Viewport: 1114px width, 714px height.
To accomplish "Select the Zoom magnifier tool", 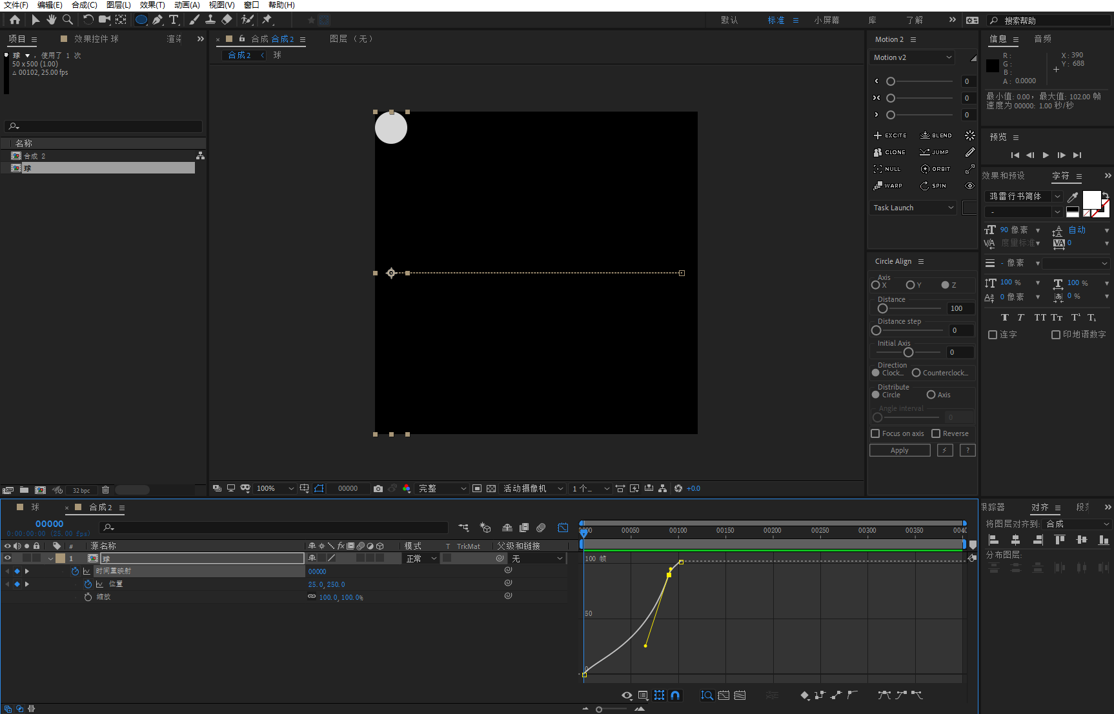I will [x=68, y=20].
